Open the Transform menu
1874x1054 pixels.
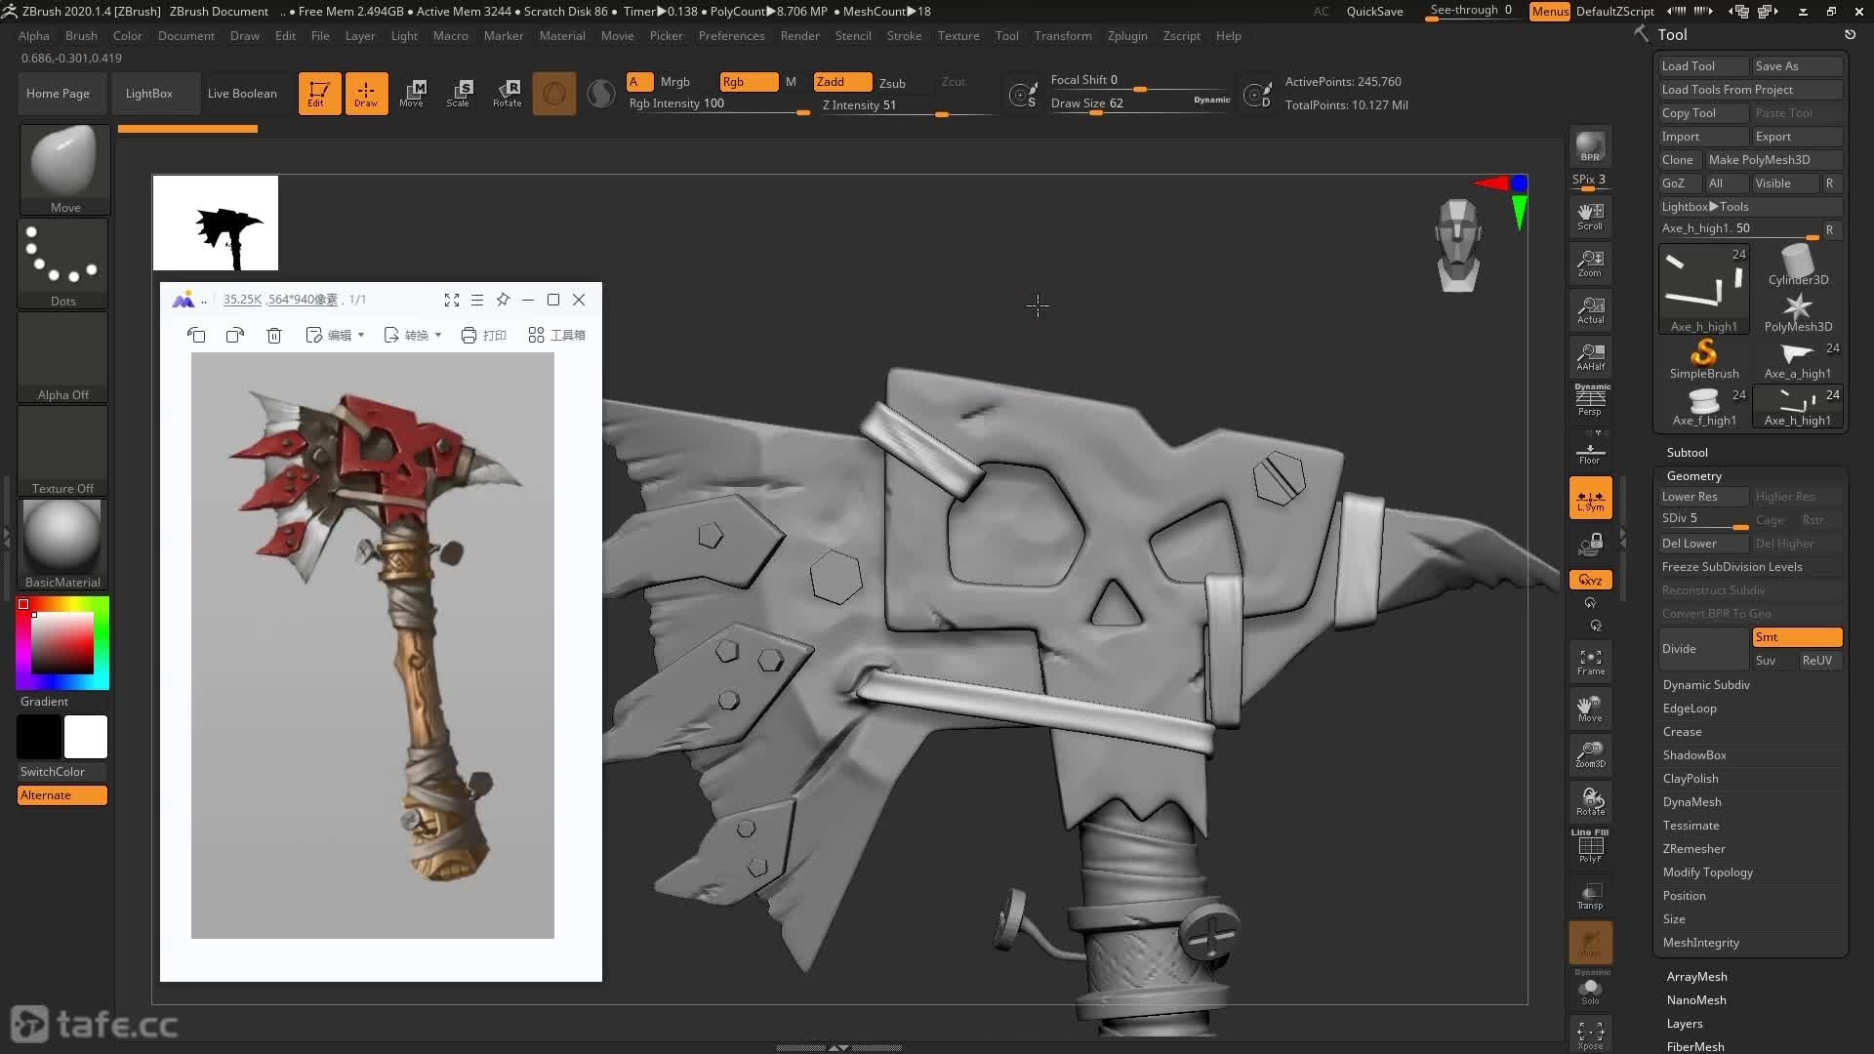tap(1063, 36)
